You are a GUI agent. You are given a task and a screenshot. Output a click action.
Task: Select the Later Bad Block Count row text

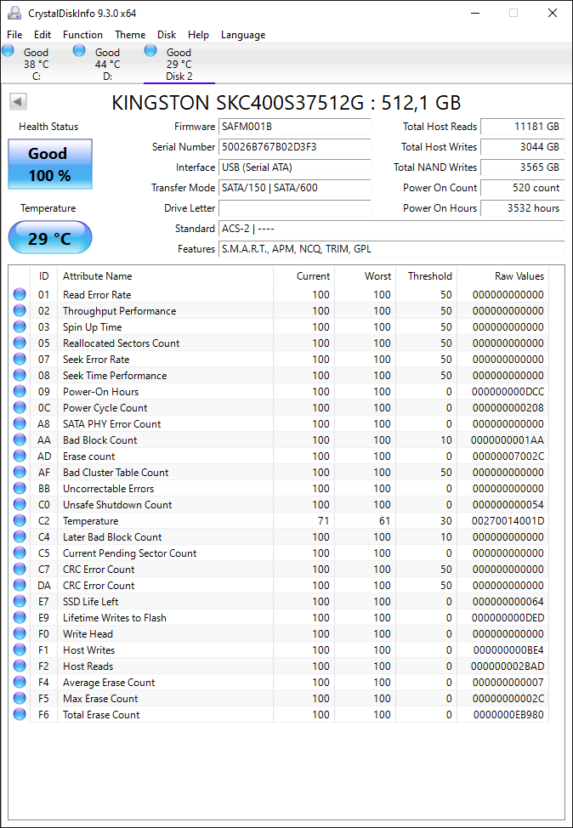112,537
